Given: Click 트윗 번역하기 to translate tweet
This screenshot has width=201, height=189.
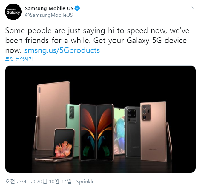Looking at the screenshot, I should 19,59.
